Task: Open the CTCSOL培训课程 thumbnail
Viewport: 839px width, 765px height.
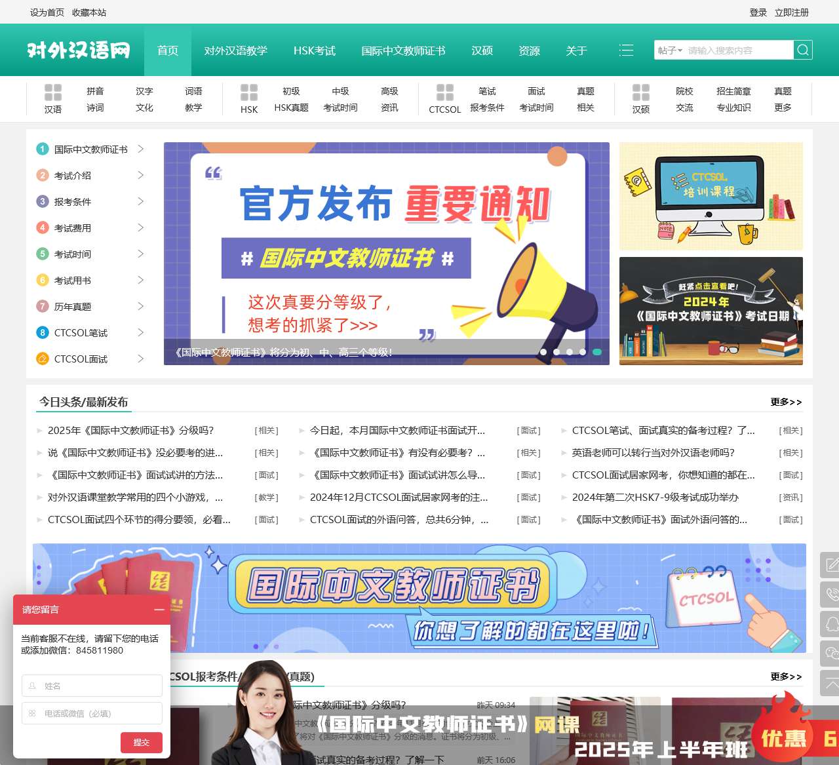Action: coord(711,196)
